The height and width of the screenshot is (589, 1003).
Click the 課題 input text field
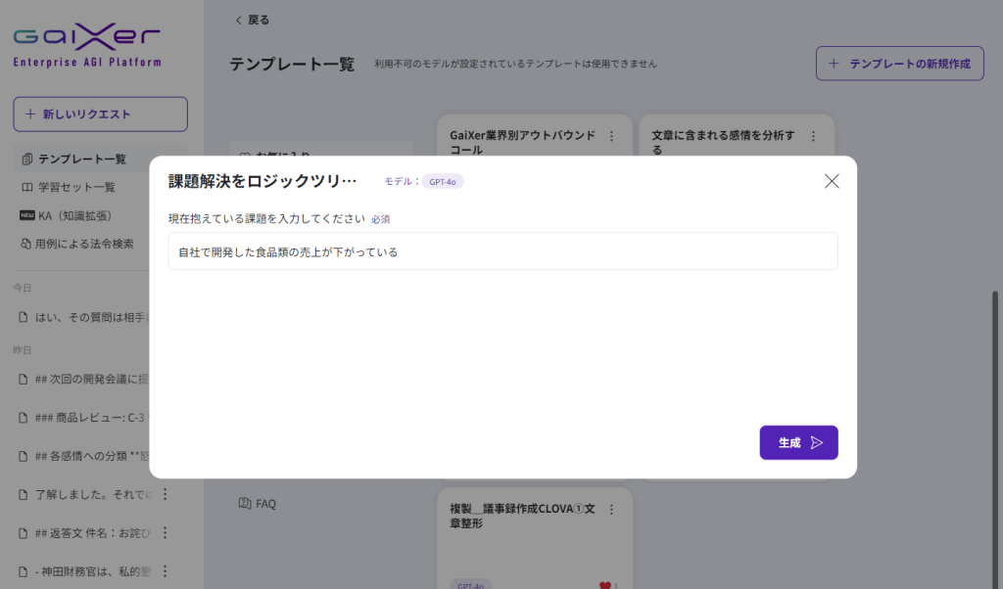coord(502,251)
